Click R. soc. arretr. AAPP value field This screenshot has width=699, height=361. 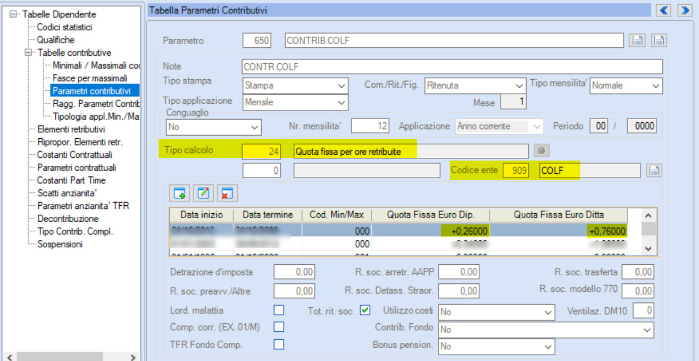[457, 272]
